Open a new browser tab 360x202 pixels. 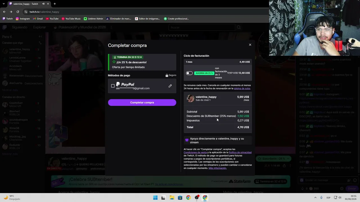[55, 4]
